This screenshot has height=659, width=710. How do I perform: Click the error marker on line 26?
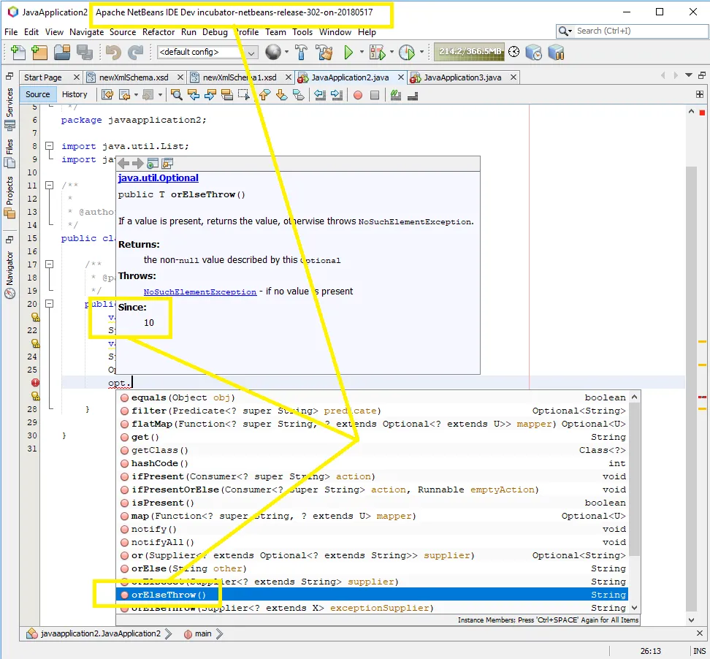(x=34, y=382)
